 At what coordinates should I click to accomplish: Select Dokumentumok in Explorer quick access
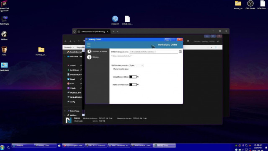[x=75, y=75]
